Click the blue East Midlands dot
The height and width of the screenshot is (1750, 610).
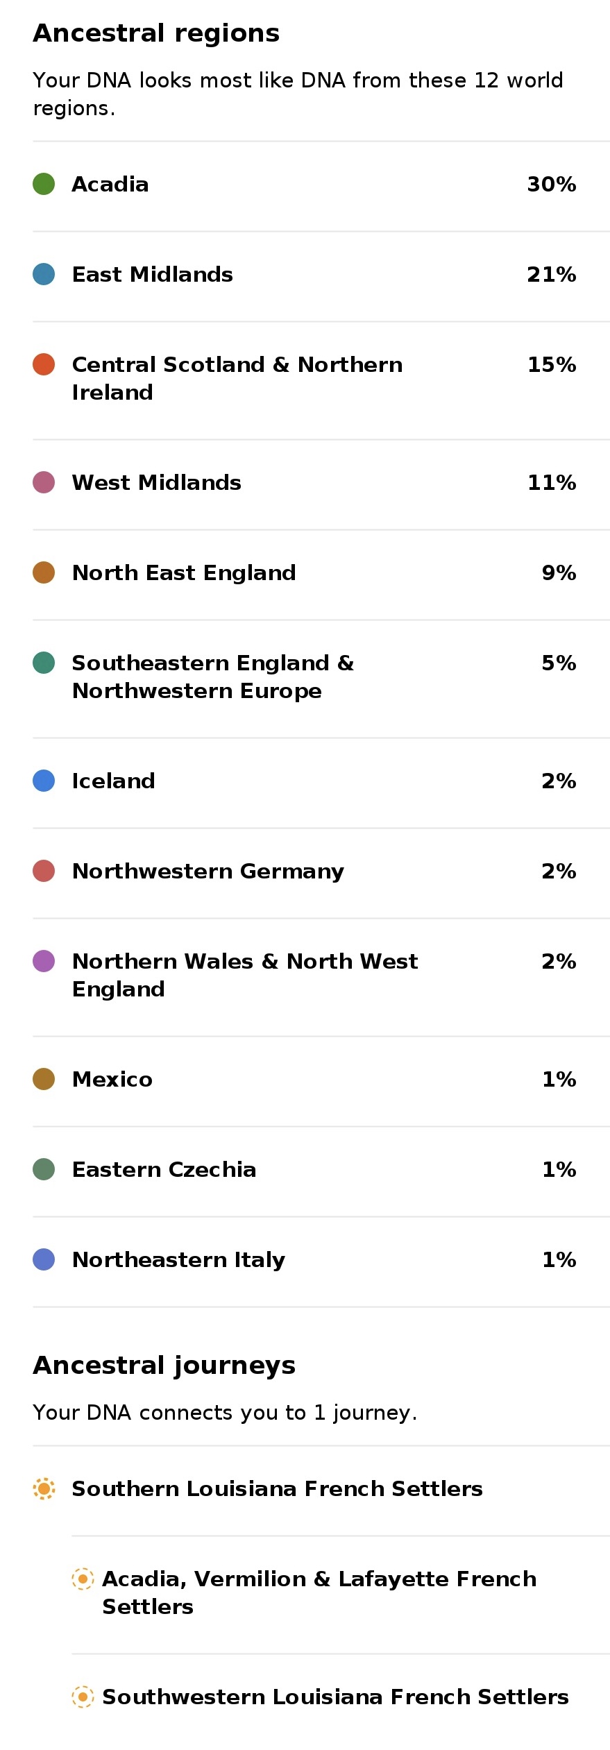(44, 274)
